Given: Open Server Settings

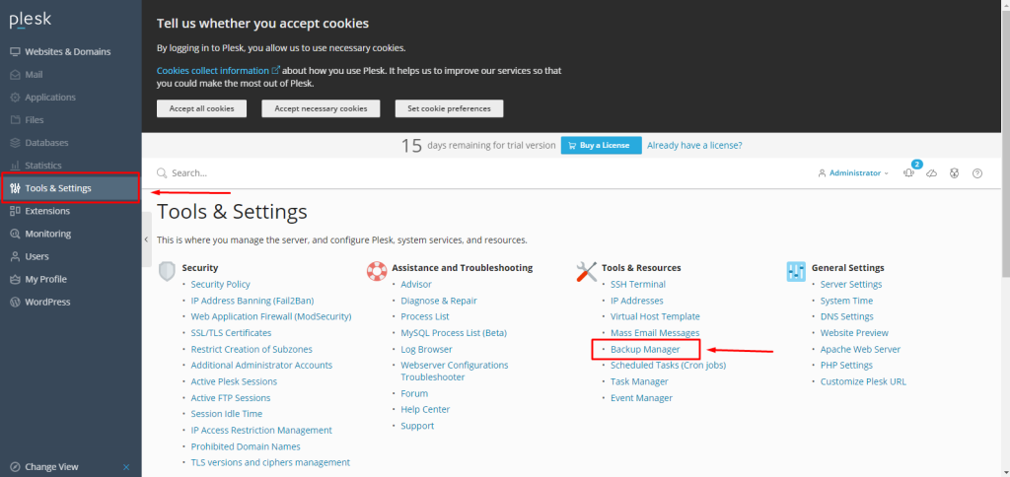Looking at the screenshot, I should [851, 284].
